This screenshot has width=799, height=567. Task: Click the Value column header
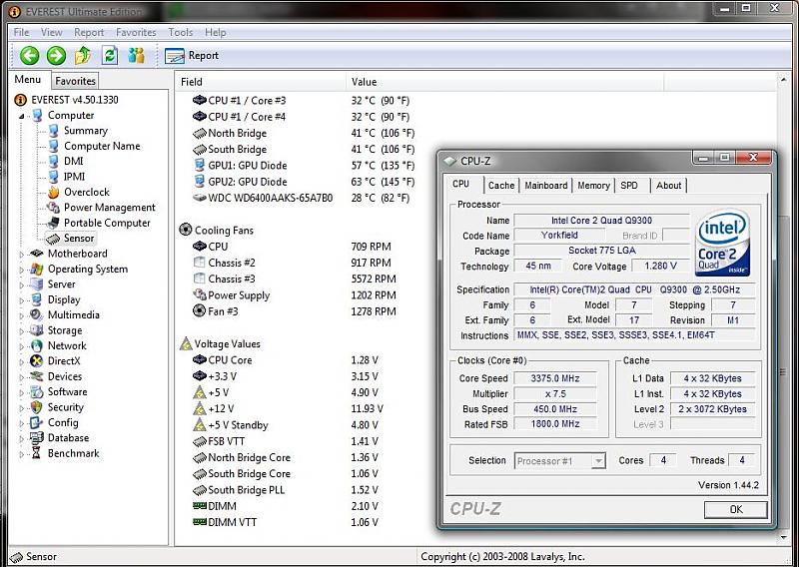365,82
